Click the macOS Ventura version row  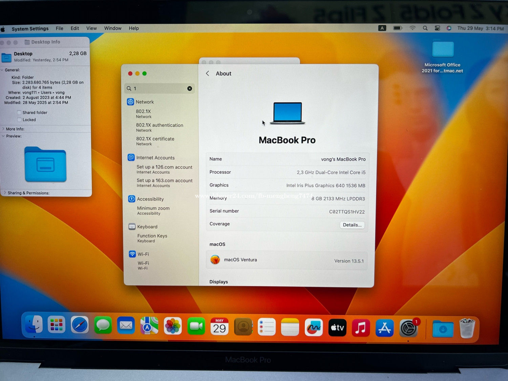(x=287, y=260)
